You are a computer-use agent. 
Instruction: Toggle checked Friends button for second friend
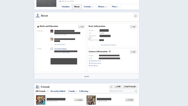pos(130,100)
